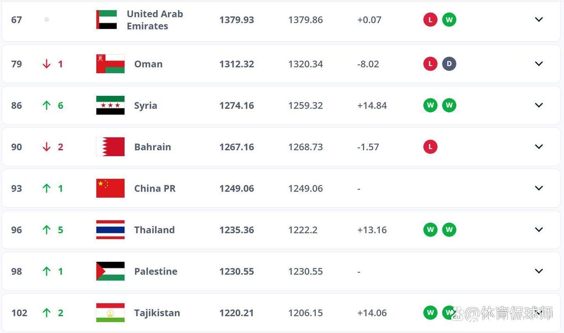The width and height of the screenshot is (564, 333).
Task: Click the United Arab Emirates flag icon
Action: click(x=107, y=20)
